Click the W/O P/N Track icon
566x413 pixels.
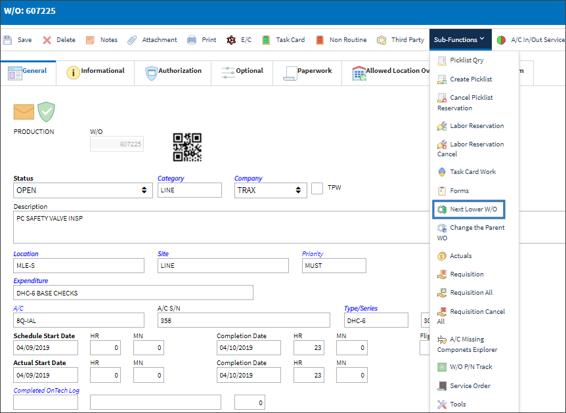[442, 367]
